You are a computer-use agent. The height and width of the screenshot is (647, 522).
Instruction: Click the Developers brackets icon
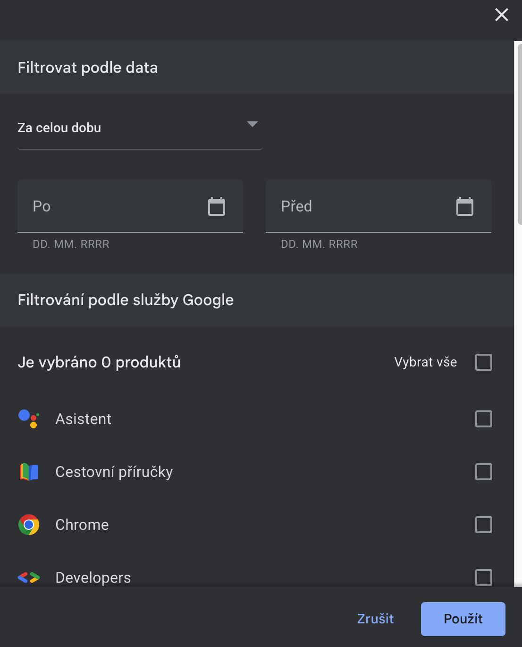pos(29,577)
